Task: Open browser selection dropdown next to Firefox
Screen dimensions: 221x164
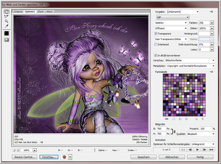Action: pyautogui.click(x=70, y=157)
